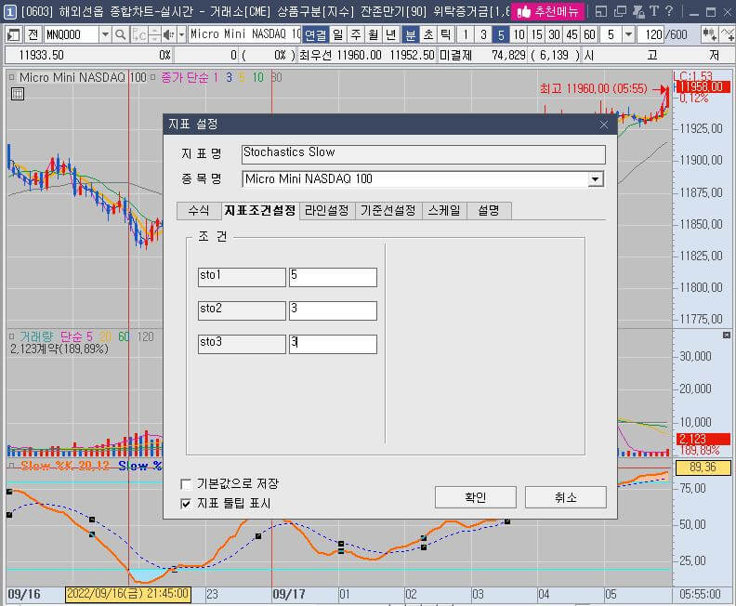Select the 주 weekly period button

click(x=356, y=34)
